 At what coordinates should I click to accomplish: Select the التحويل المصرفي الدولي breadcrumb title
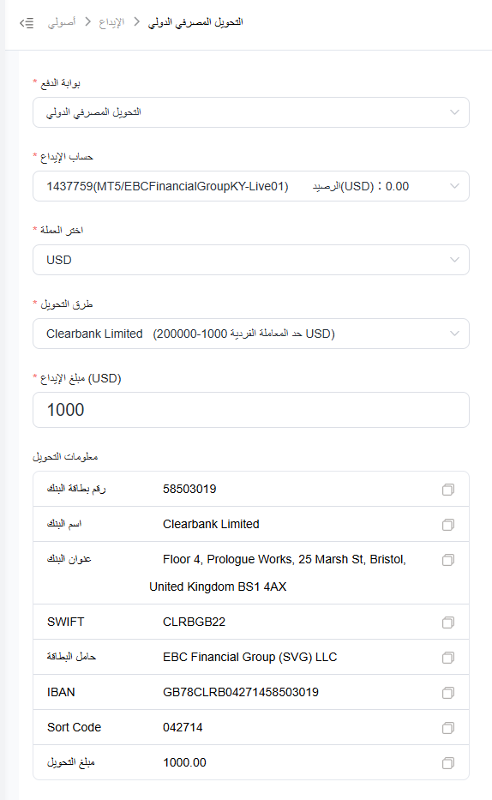[x=195, y=22]
